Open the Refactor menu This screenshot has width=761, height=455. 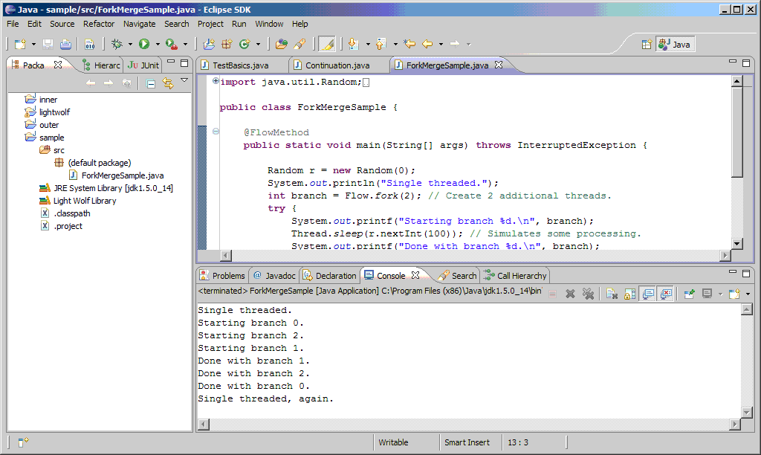tap(99, 24)
